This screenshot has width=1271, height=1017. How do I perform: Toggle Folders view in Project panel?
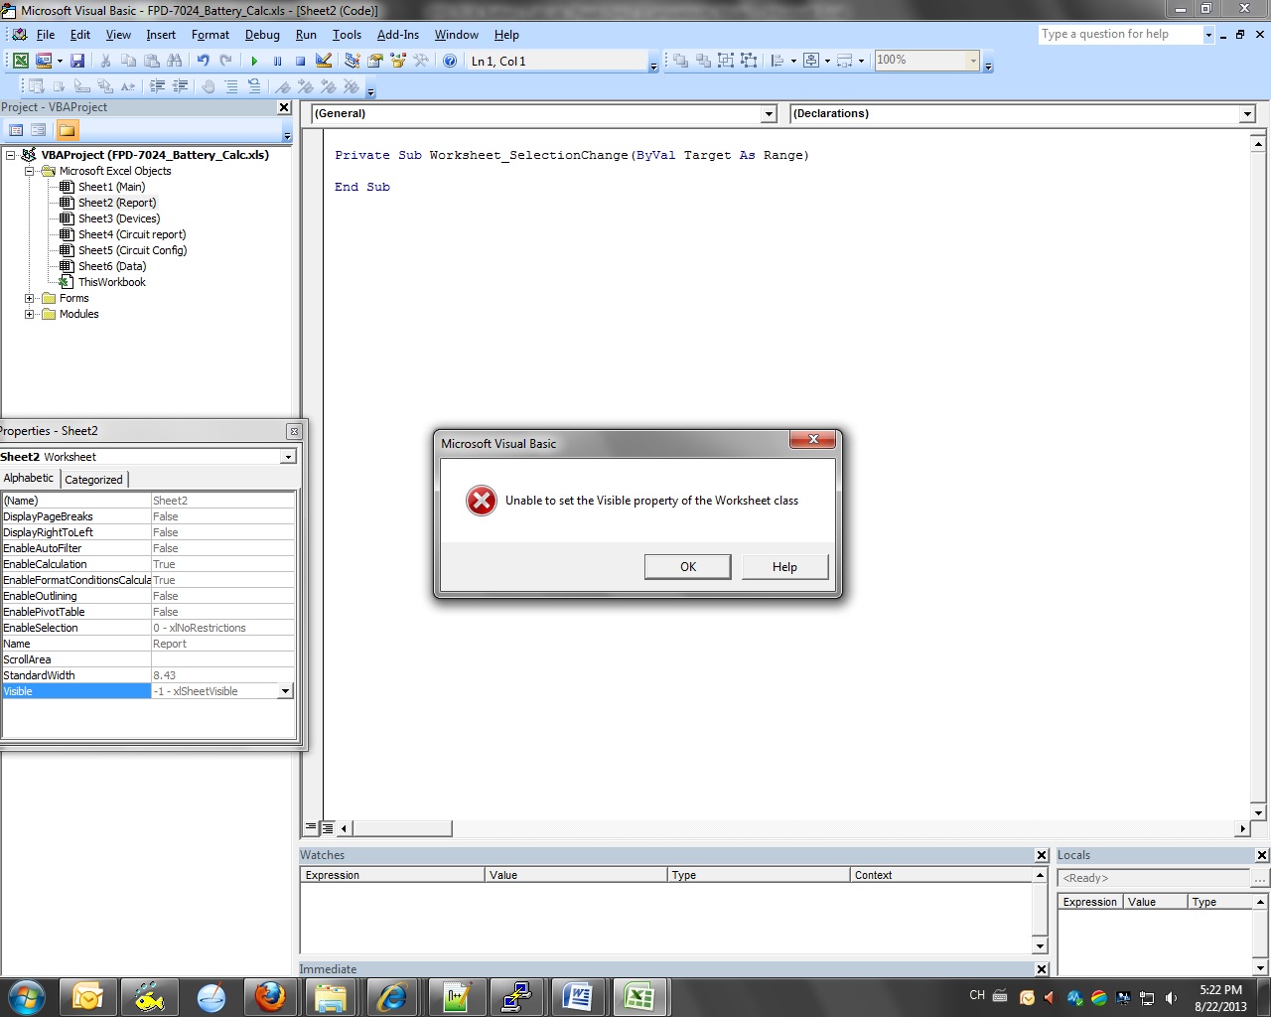tap(67, 130)
